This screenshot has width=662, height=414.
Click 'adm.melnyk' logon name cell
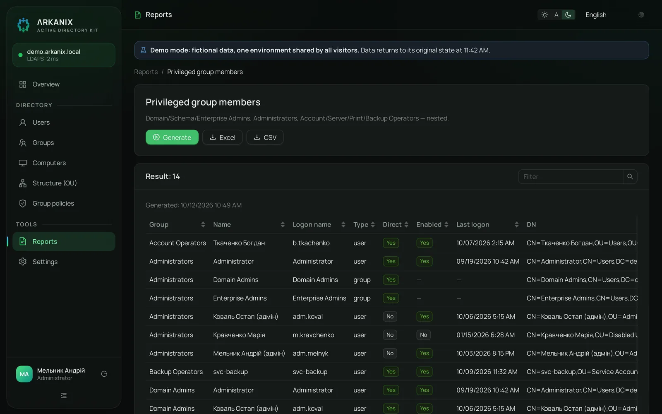tap(310, 353)
